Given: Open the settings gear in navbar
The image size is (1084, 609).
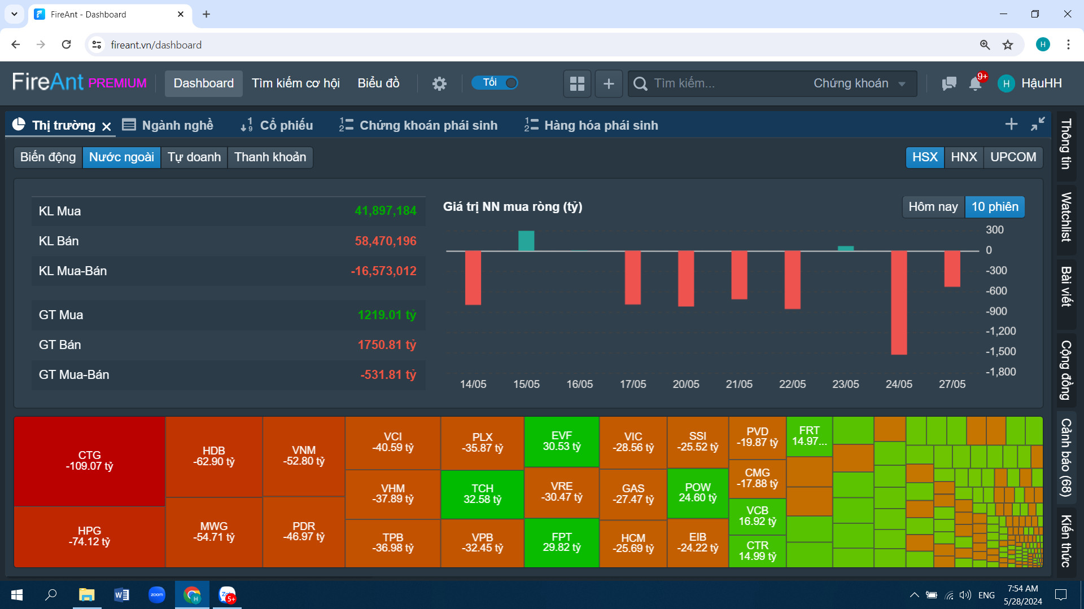Looking at the screenshot, I should [x=439, y=83].
